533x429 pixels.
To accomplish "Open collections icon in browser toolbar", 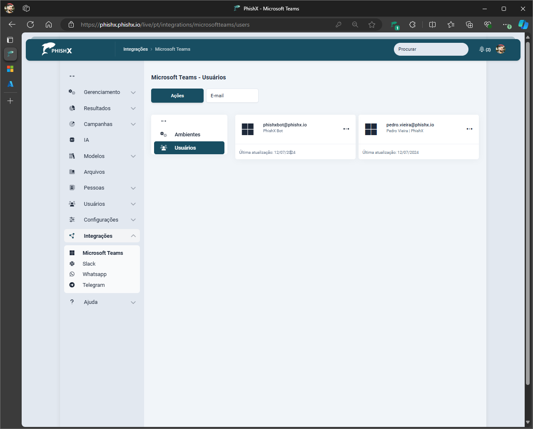I will point(469,25).
